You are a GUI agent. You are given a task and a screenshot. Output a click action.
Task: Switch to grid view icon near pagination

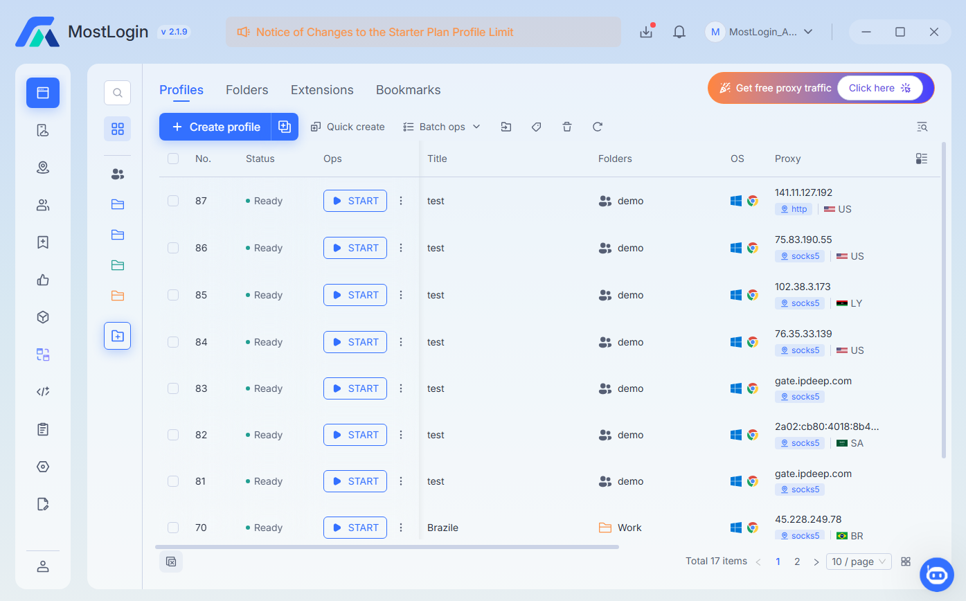point(906,562)
